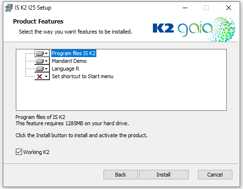Click the red X icon for Start menu shortcut
Image resolution: width=243 pixels, height=189 pixels.
tap(40, 76)
